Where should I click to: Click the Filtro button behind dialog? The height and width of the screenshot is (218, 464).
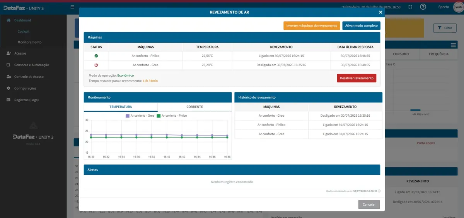point(445,28)
